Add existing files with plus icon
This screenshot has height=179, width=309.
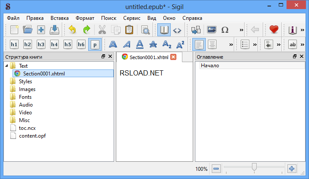coord(41,30)
